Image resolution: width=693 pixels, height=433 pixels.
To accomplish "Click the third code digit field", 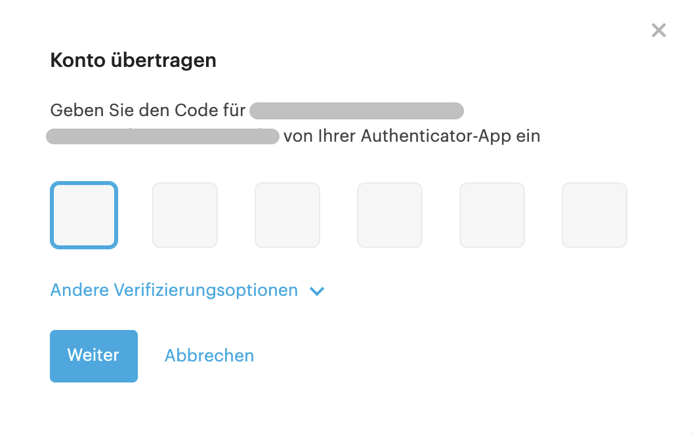I will coord(287,215).
